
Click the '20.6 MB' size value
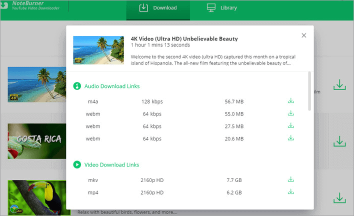(x=234, y=139)
